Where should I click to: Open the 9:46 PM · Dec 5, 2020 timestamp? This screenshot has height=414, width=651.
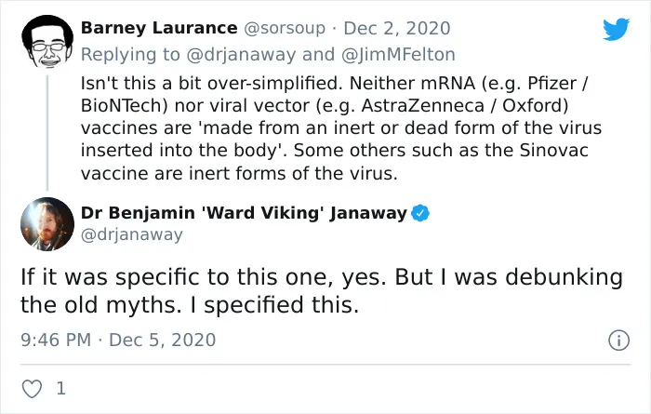(118, 340)
